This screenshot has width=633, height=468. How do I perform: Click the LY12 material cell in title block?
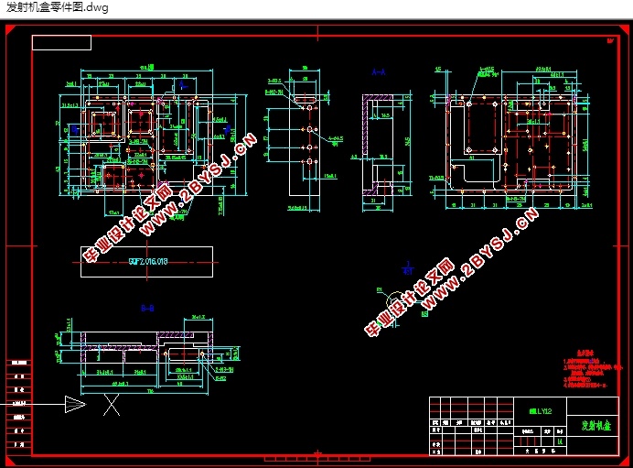pyautogui.click(x=540, y=411)
